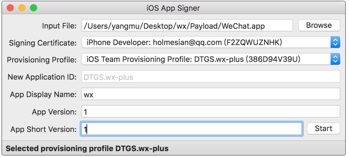Screen dimensions: 349x157
Task: Click the Input File path field
Action: coord(187,26)
